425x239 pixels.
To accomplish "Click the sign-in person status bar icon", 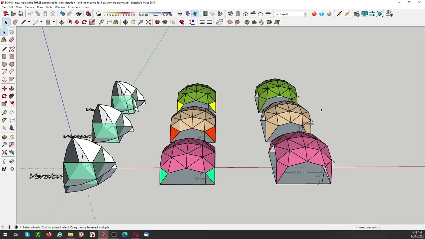I will tap(16, 227).
